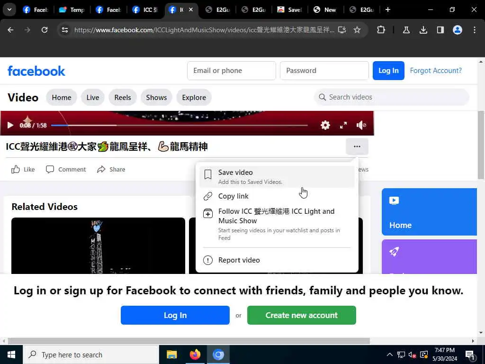
Task: Follow ICC Light and Music Show
Action: pyautogui.click(x=277, y=224)
